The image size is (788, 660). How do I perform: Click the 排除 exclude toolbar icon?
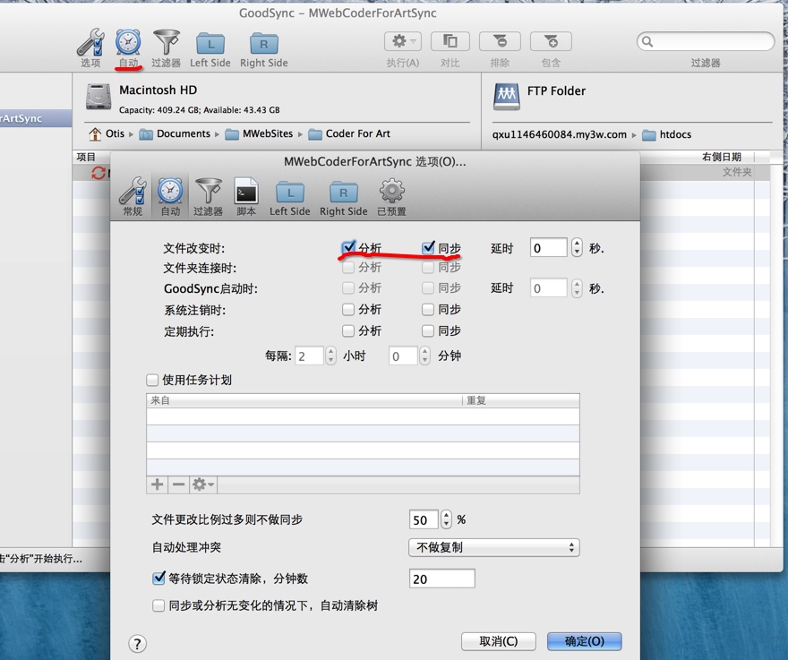click(500, 41)
